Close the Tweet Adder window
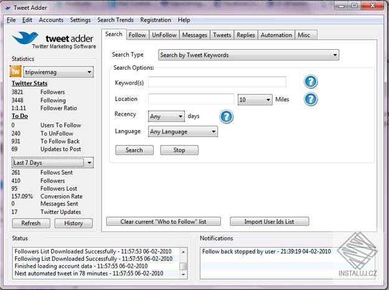 point(372,6)
